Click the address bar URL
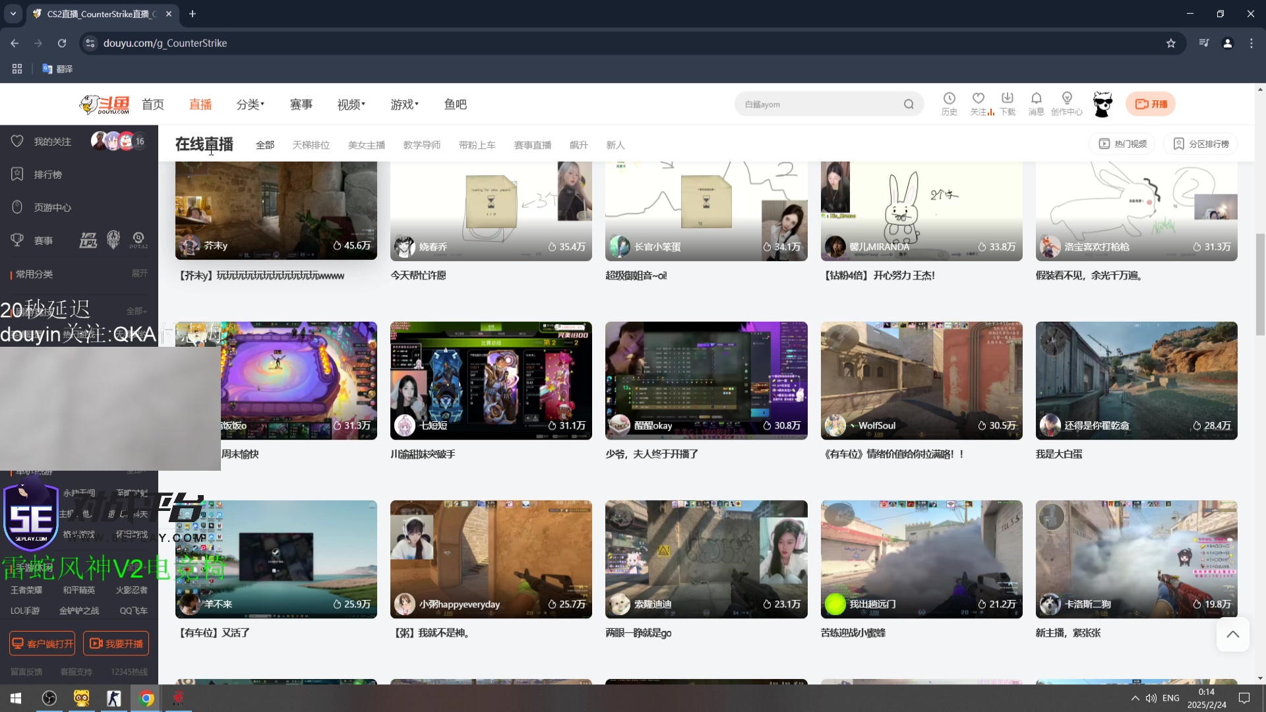The image size is (1266, 712). point(165,44)
